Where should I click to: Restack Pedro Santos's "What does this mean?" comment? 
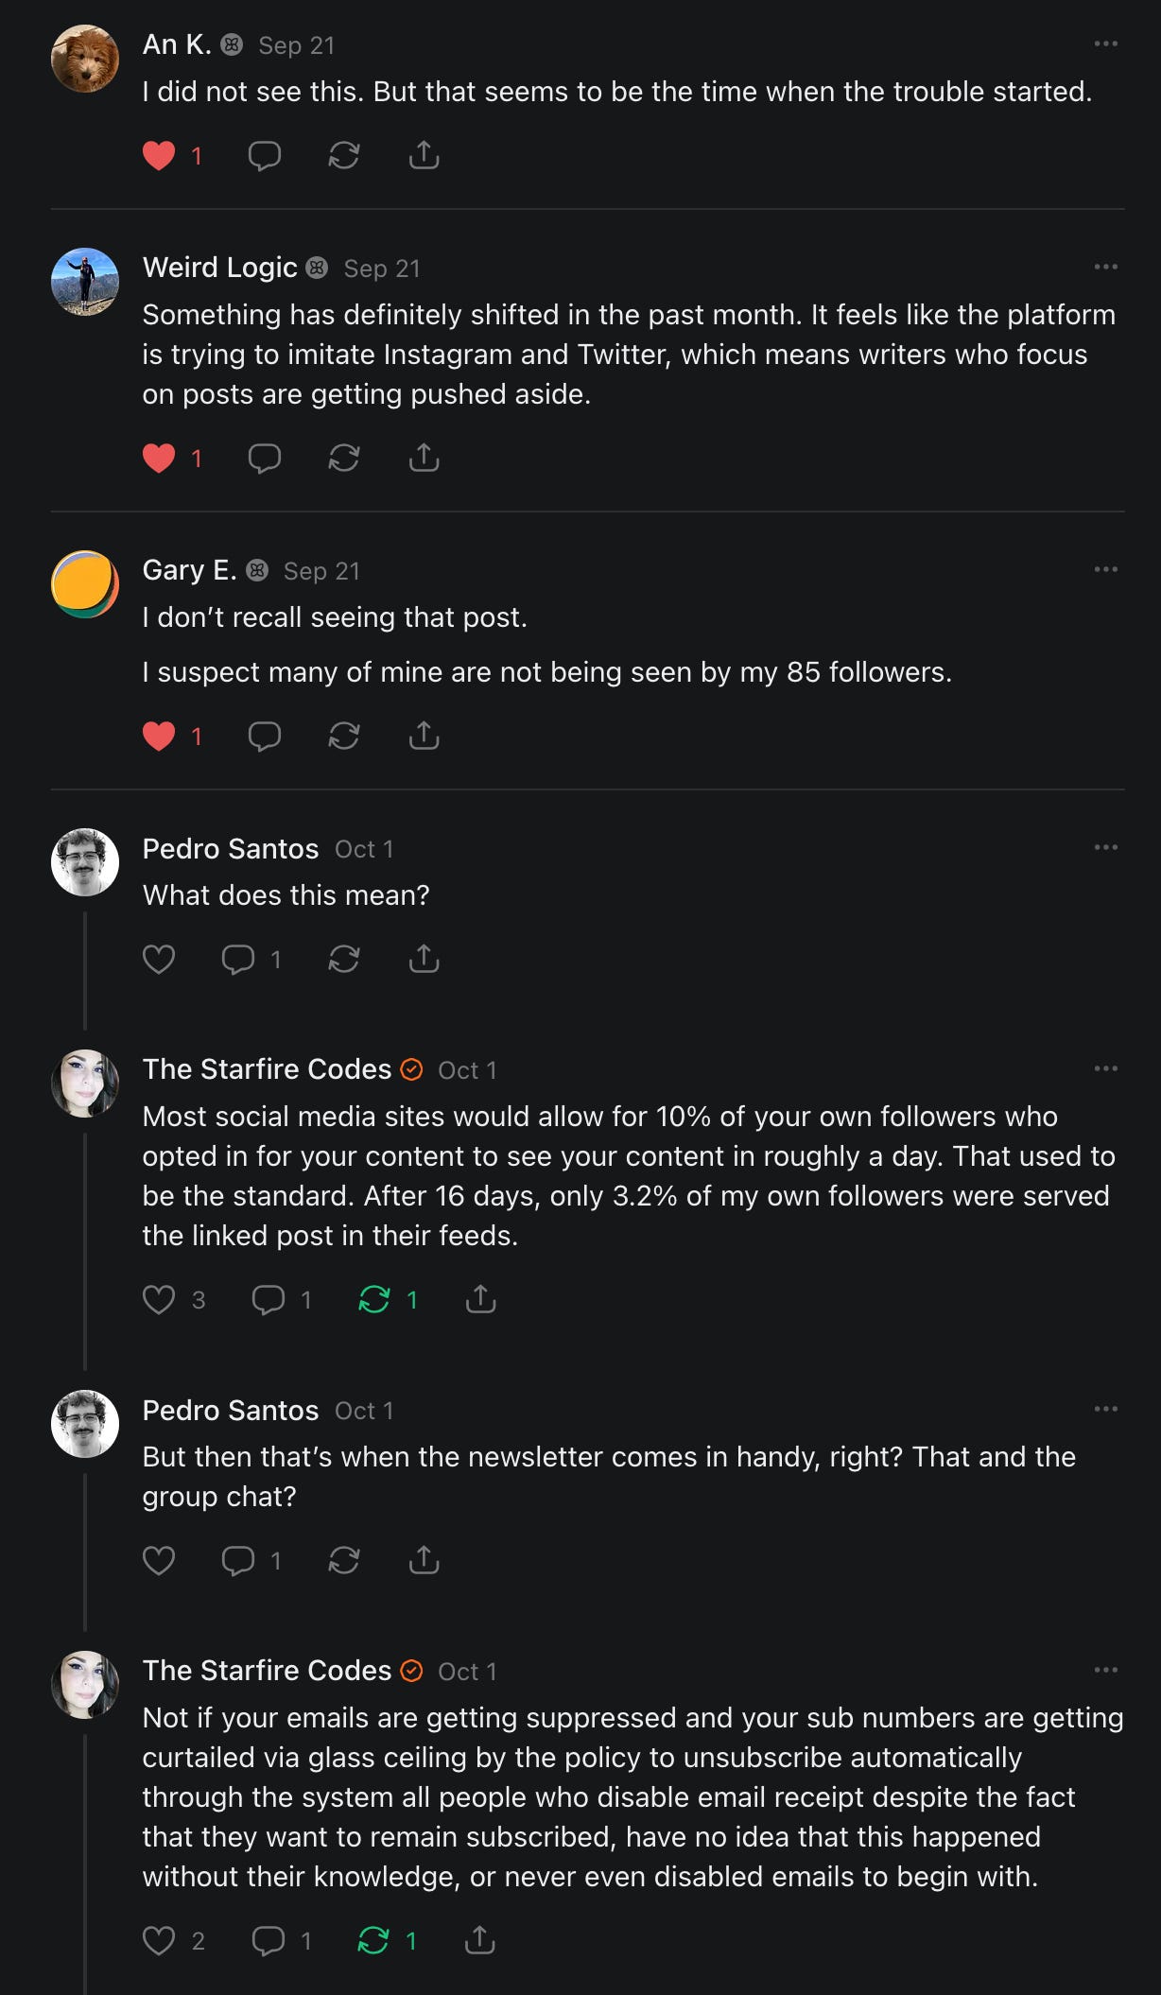(x=343, y=960)
